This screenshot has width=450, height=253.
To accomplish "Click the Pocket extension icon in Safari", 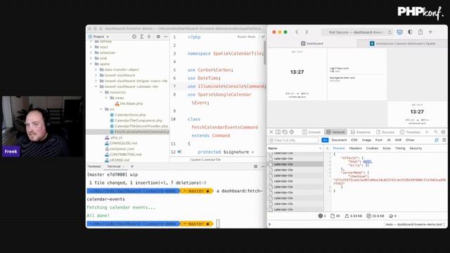I will coord(399,32).
